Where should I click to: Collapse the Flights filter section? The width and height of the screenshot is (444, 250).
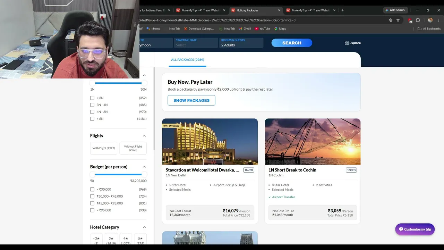pyautogui.click(x=144, y=136)
